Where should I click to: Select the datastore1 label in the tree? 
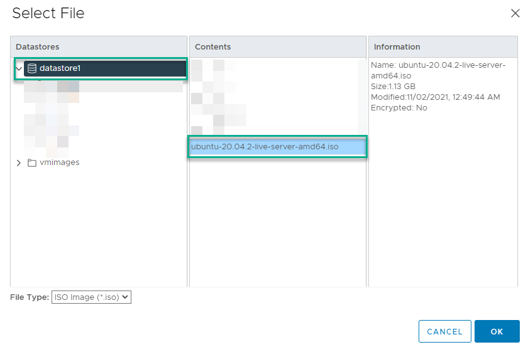click(x=60, y=68)
